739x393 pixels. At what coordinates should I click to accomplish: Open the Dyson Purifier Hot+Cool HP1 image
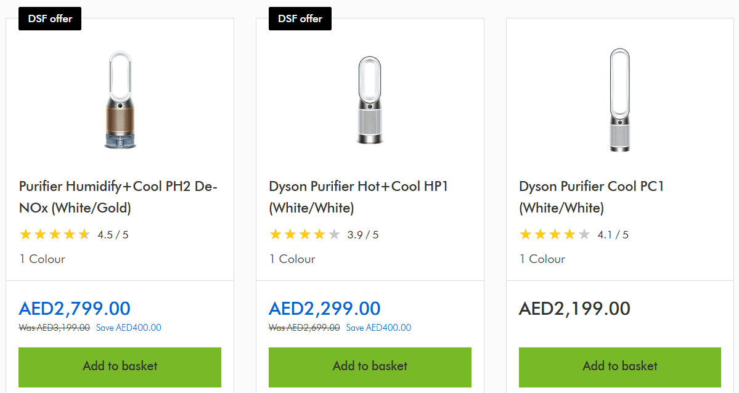click(370, 100)
